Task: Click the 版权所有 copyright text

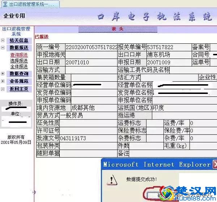Action: click(16, 137)
